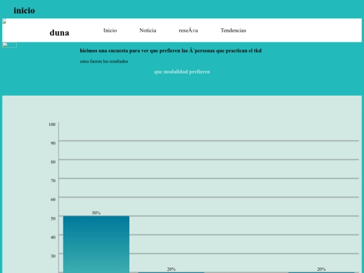Viewport: 364px width, 273px height.
Task: Click the 90 axis label
Action: coord(53,143)
